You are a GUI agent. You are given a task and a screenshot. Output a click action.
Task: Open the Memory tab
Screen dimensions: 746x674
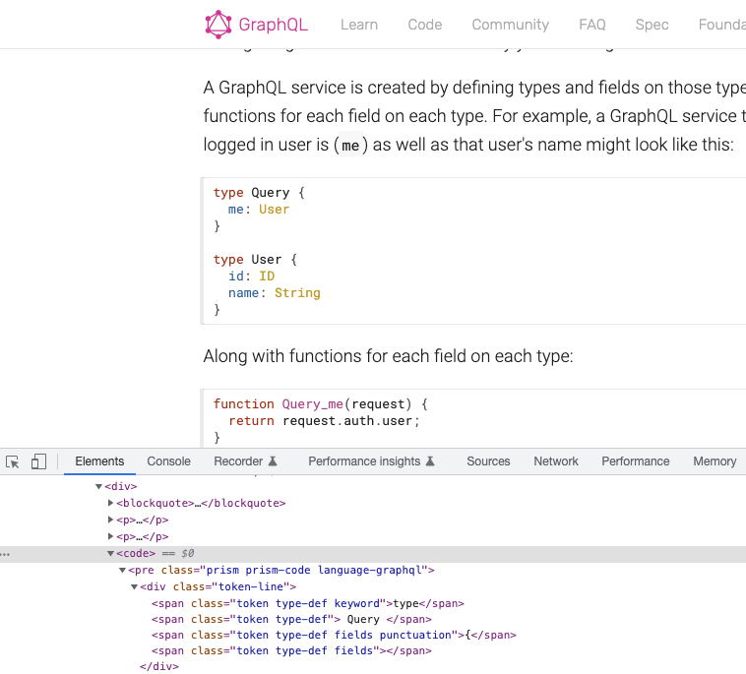(715, 461)
